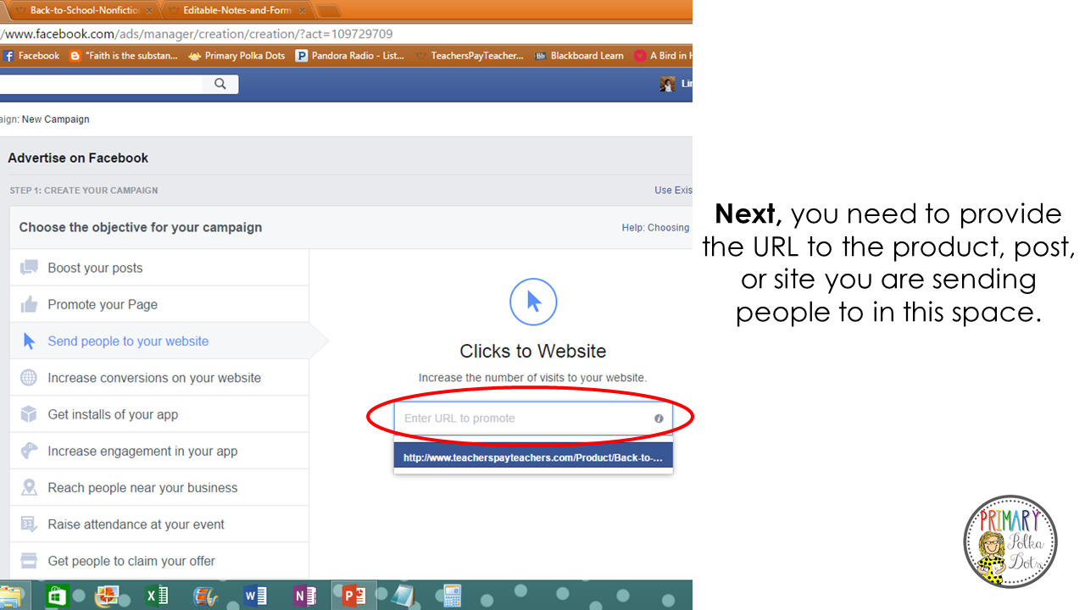Click the game controller engagement icon
Viewport: 1085px width, 610px height.
pyautogui.click(x=29, y=451)
